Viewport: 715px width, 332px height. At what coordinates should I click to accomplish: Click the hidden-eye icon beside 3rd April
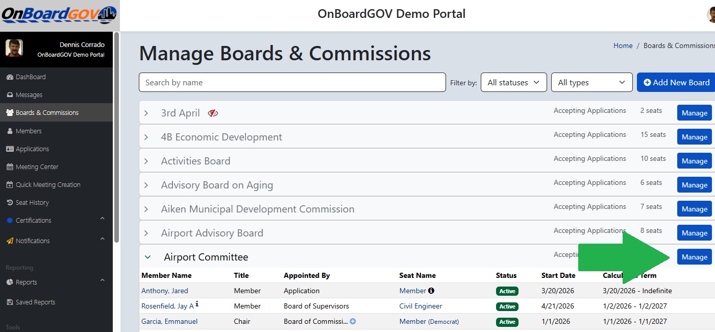click(213, 113)
